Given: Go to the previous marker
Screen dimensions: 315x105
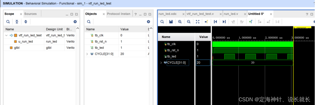Looking at the screenshot, I should (259, 22).
